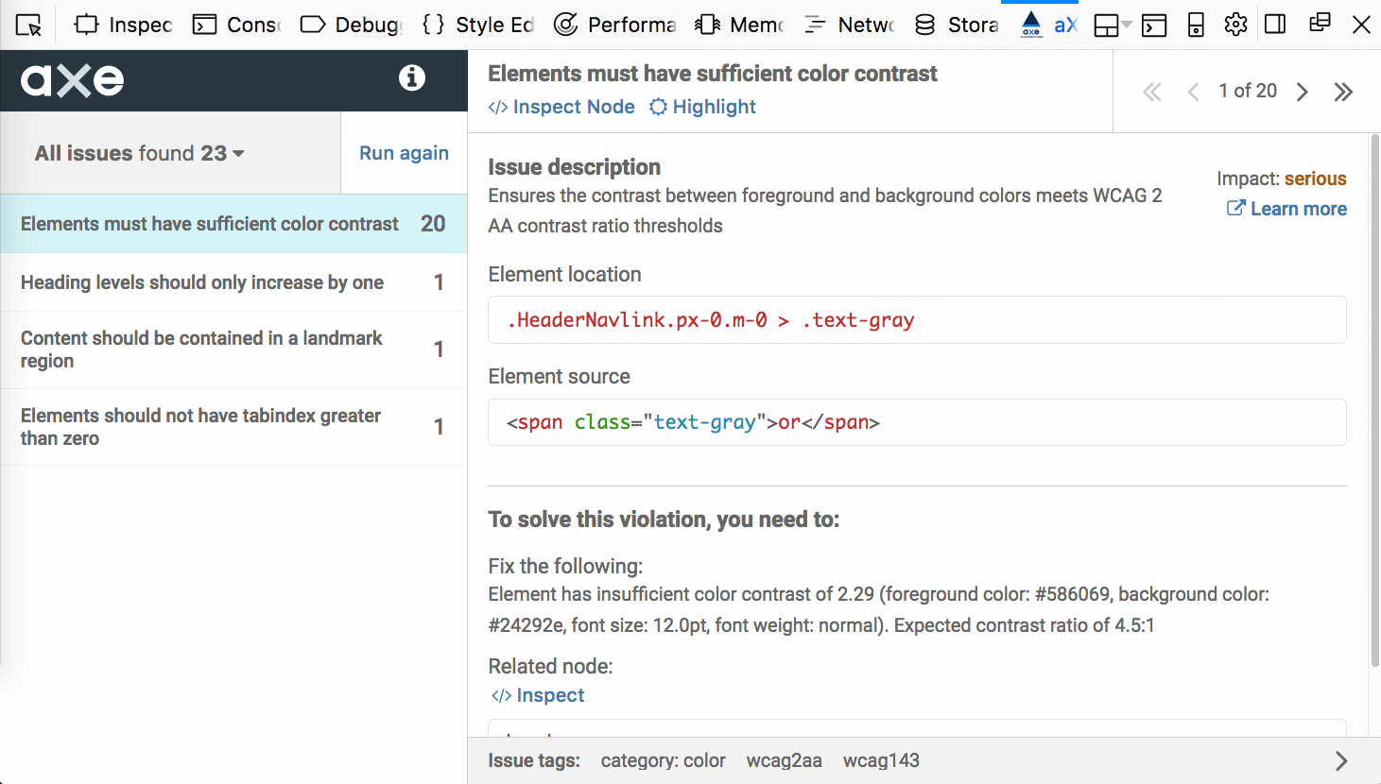1381x784 pixels.
Task: Go to next issue arrow
Action: click(x=1303, y=92)
